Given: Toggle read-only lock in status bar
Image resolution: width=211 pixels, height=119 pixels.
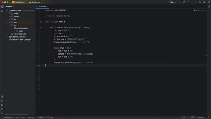Looking at the screenshot, I should (208, 117).
